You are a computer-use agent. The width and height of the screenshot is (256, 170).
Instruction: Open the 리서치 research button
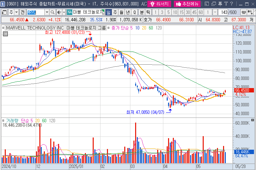(159, 4)
